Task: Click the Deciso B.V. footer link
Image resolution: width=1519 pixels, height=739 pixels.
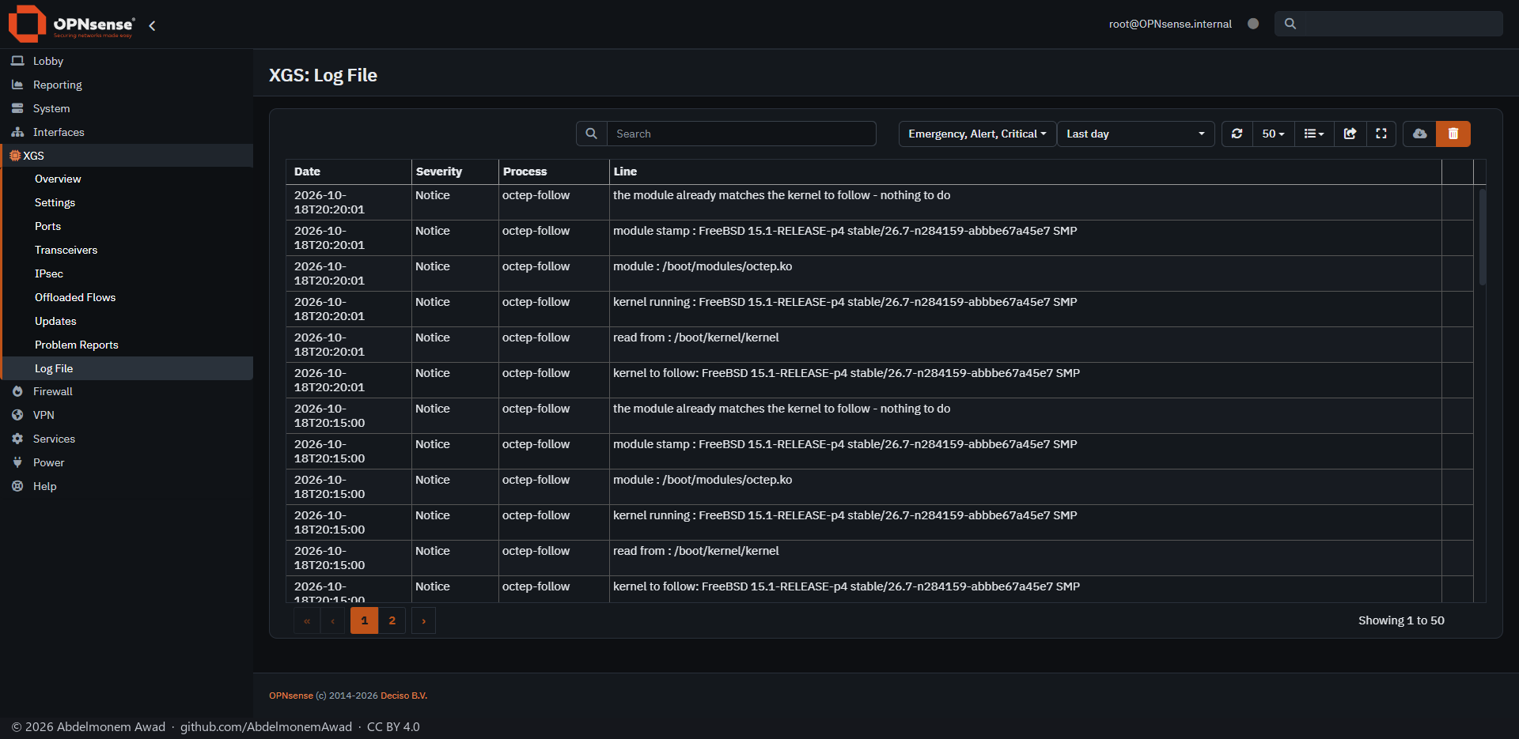Action: 403,696
